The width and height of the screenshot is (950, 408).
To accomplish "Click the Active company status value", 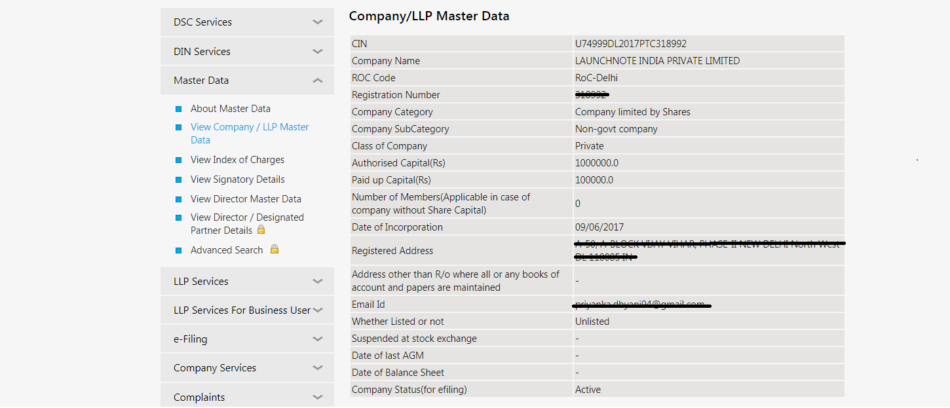I will 588,390.
